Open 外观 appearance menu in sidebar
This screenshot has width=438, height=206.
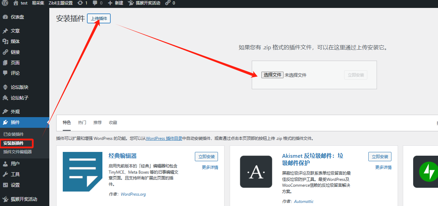click(15, 112)
